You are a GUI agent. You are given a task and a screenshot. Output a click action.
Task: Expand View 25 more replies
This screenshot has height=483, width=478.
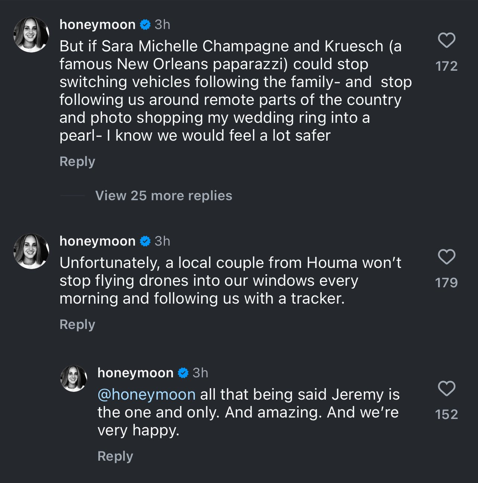163,196
